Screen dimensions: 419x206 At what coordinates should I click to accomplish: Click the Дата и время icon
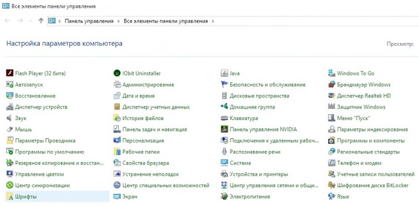click(117, 96)
